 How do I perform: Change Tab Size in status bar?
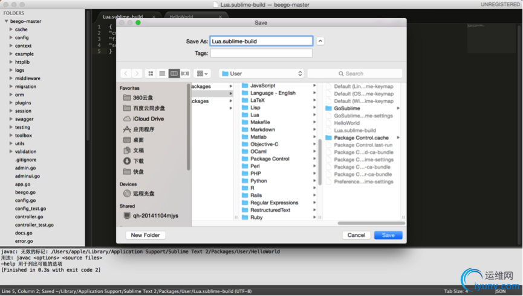(456, 291)
